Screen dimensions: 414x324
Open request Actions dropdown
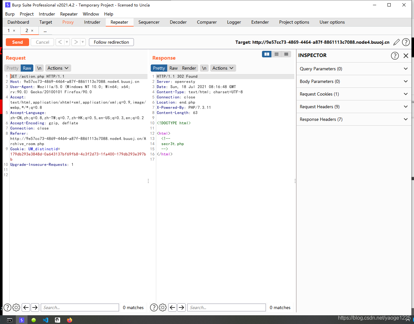tap(58, 68)
